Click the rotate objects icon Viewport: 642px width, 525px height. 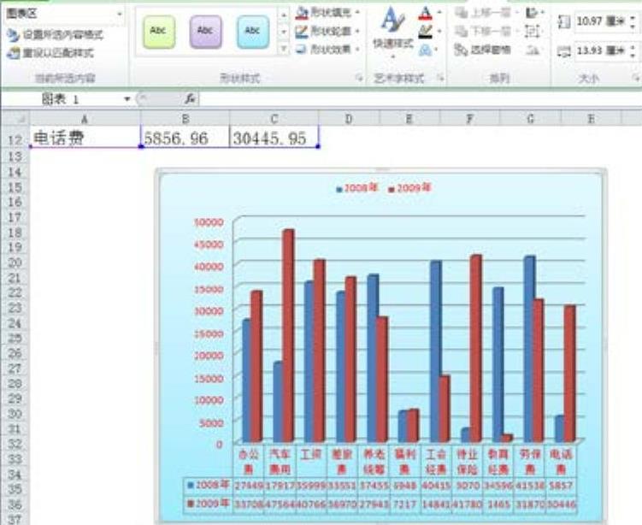point(533,50)
